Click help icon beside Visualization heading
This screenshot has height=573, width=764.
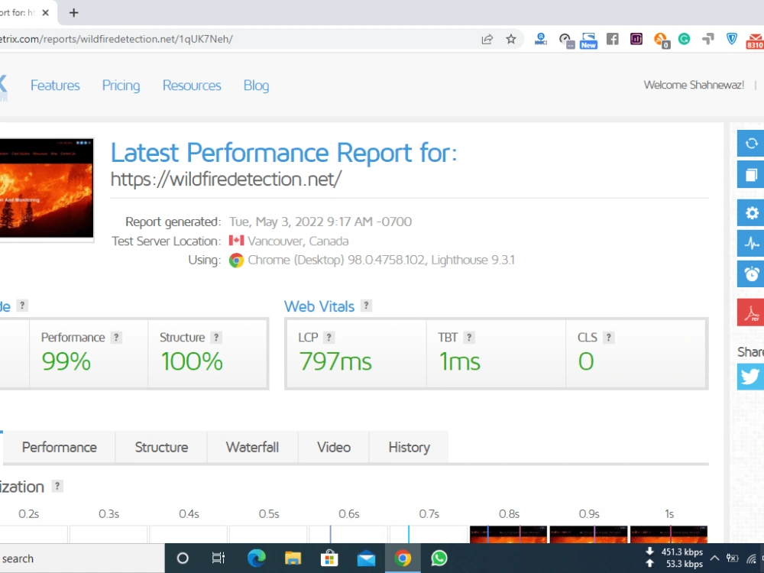coord(57,486)
